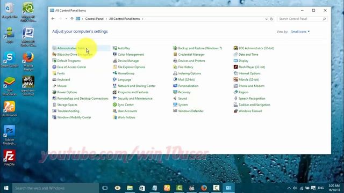
Task: Click the Language icon
Action: click(114, 80)
